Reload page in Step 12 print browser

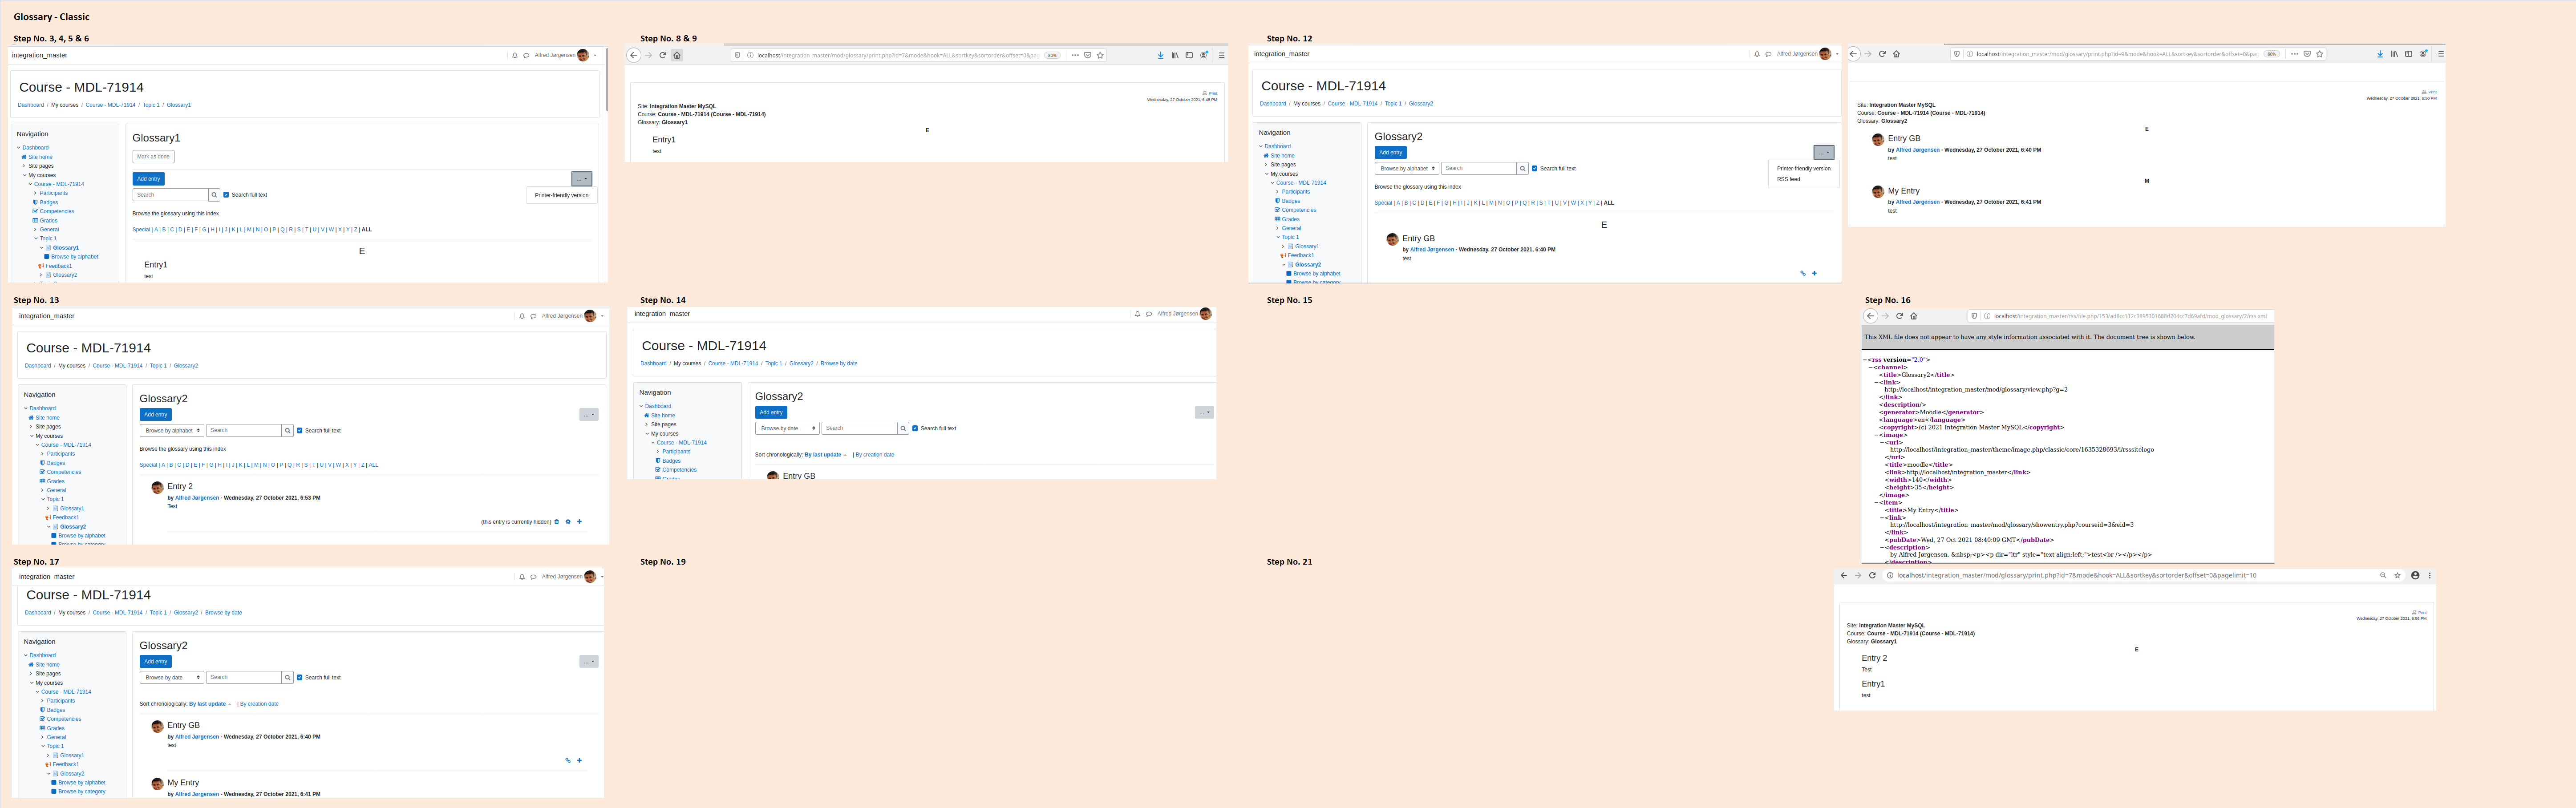tap(1882, 54)
